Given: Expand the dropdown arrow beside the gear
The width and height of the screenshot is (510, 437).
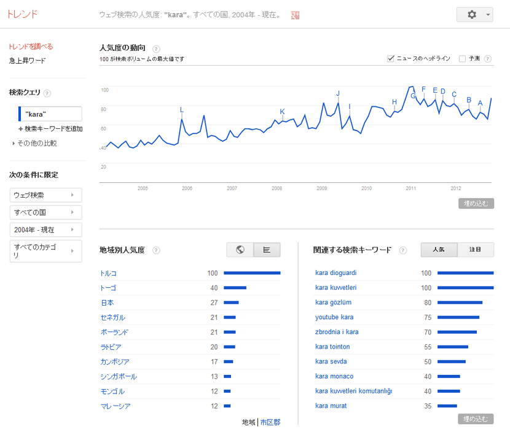Looking at the screenshot, I should [x=488, y=15].
